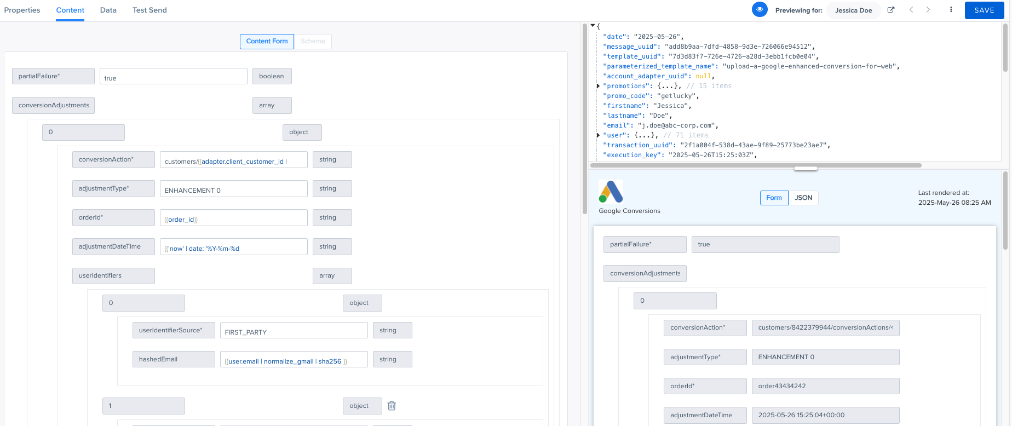This screenshot has height=426, width=1012.
Task: Click the JSON data panel vertical scrollbar
Action: [x=1005, y=48]
